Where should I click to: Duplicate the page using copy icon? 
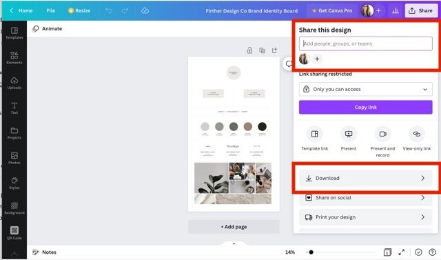pyautogui.click(x=262, y=50)
